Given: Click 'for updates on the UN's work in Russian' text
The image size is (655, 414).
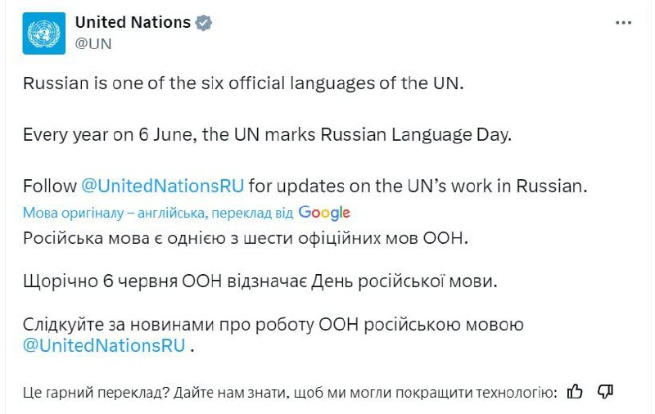Looking at the screenshot, I should (418, 186).
